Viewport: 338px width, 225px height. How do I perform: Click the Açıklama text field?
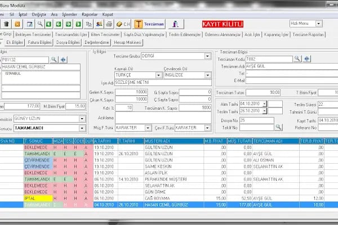tap(163, 118)
